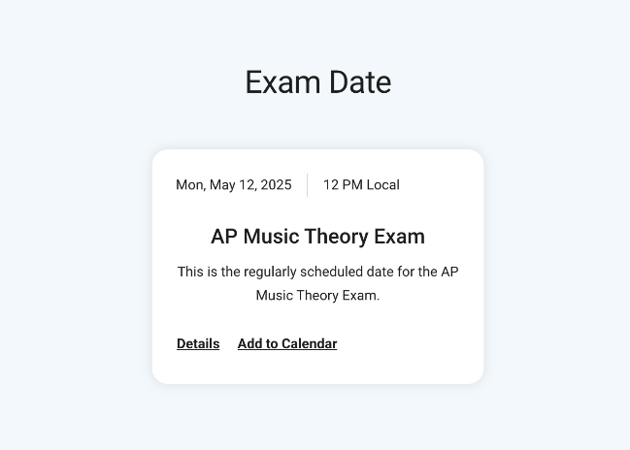Select the AP Music Theory Exam title

point(317,236)
